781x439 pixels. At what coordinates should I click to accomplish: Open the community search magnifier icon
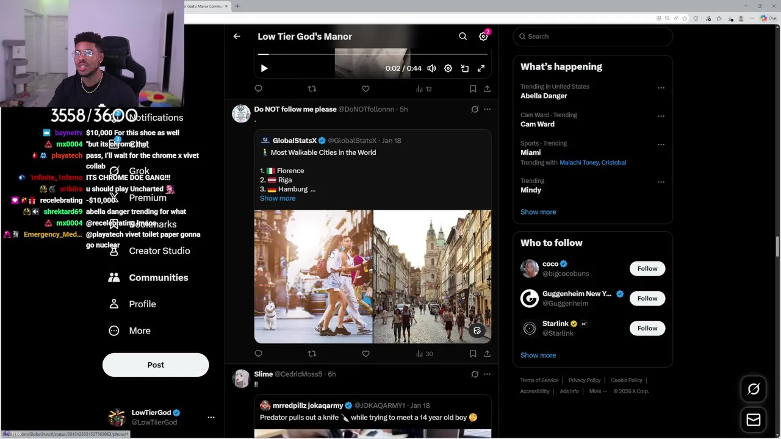click(x=463, y=37)
